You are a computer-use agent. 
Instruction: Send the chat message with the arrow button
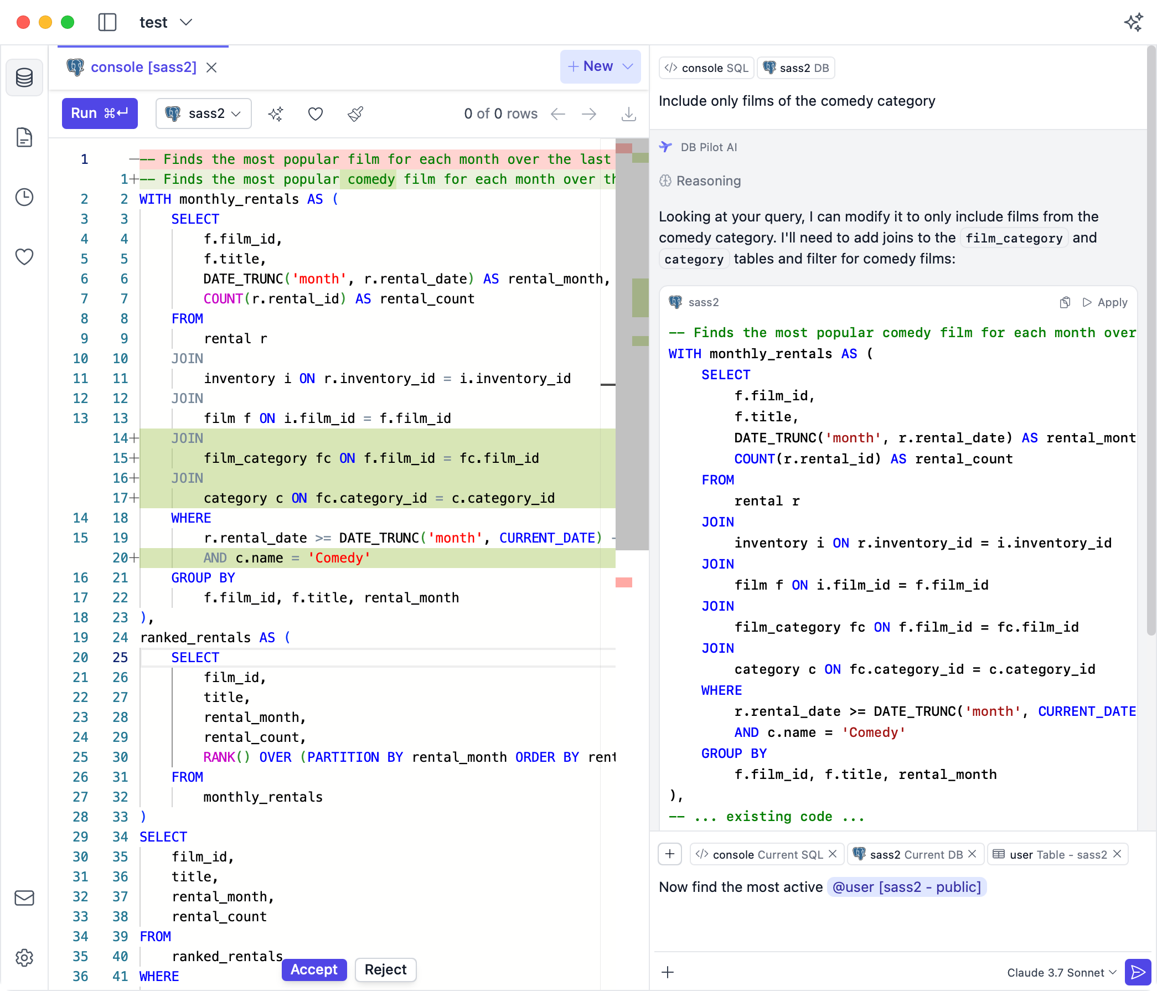tap(1138, 972)
